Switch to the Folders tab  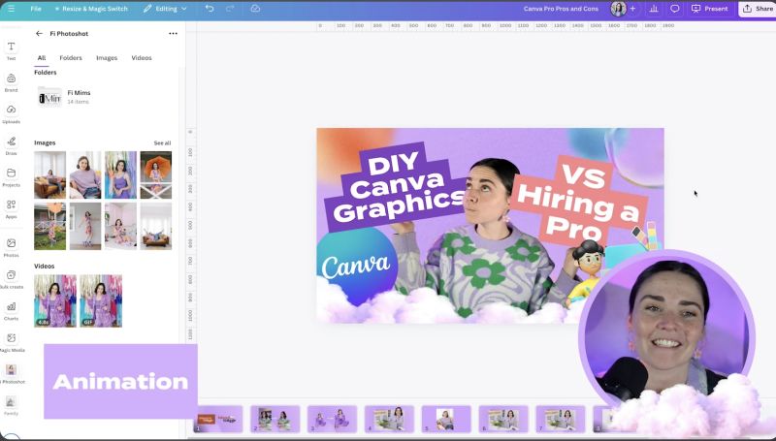71,58
